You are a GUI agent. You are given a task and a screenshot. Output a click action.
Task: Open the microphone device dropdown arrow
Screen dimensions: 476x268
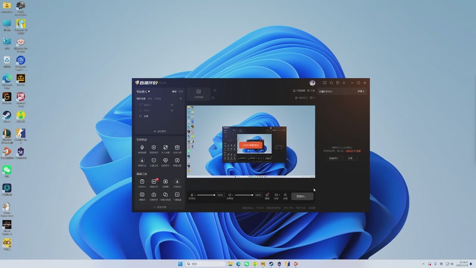[195, 195]
